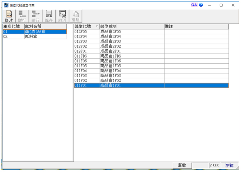
Task: Click the 備註 column header
Action: coord(196,27)
